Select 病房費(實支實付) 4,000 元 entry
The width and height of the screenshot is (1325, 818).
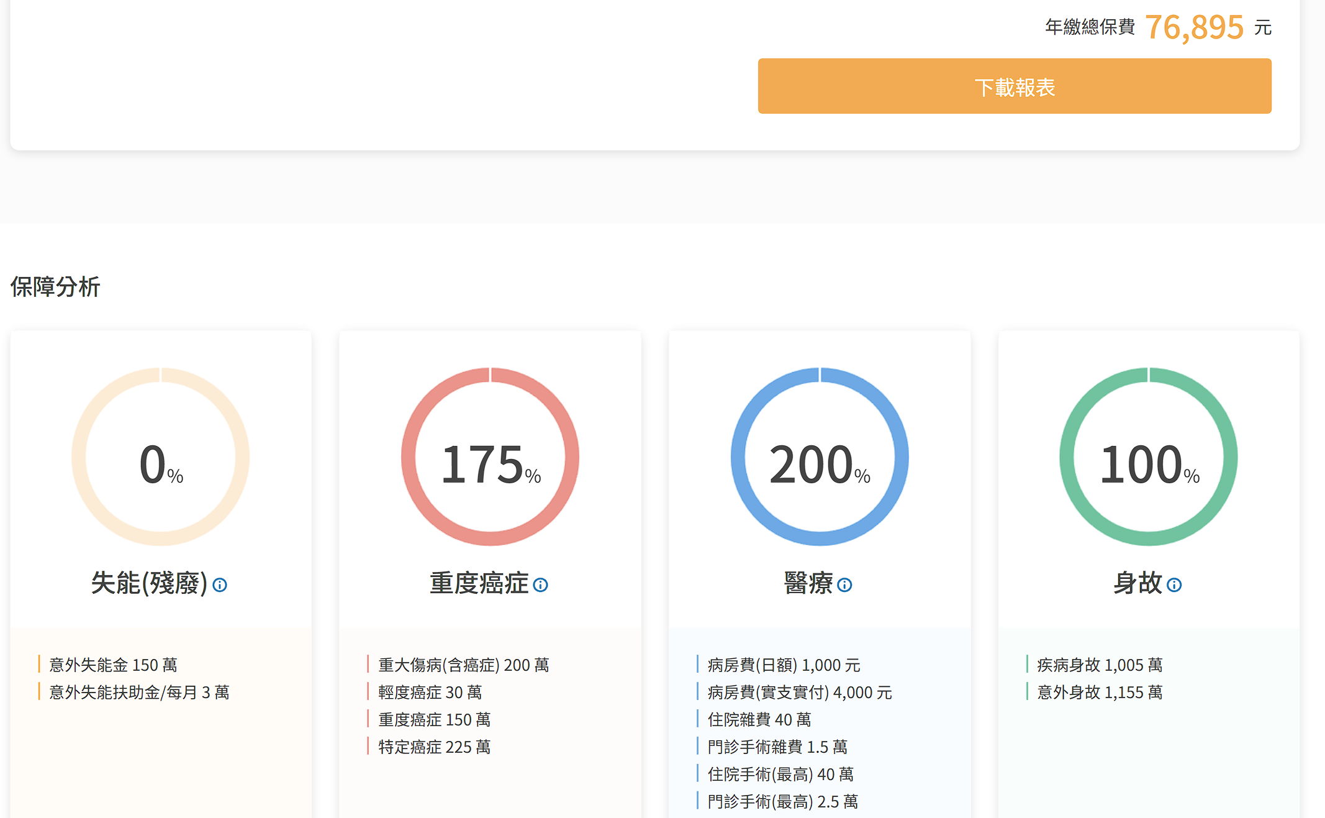coord(800,693)
